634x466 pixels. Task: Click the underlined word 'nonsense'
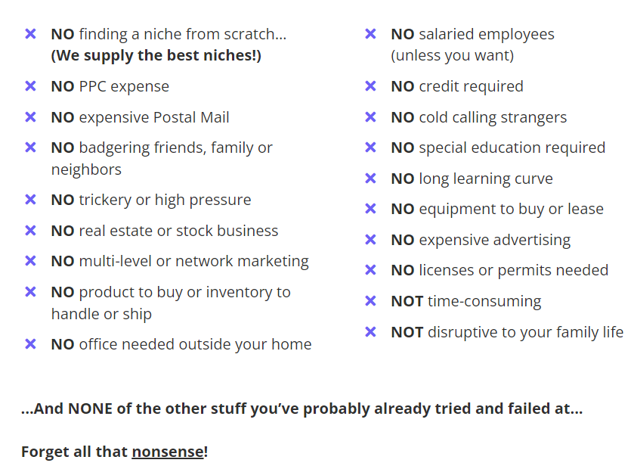(x=168, y=452)
